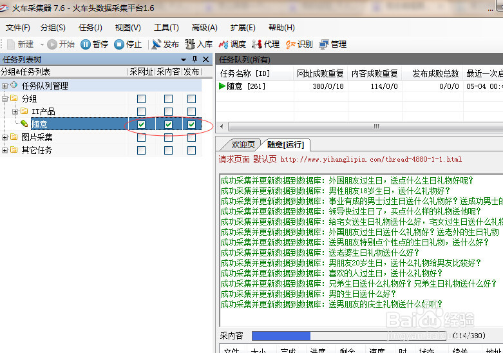Click the 采内容 progress bar
The width and height of the screenshot is (503, 353).
coord(348,336)
